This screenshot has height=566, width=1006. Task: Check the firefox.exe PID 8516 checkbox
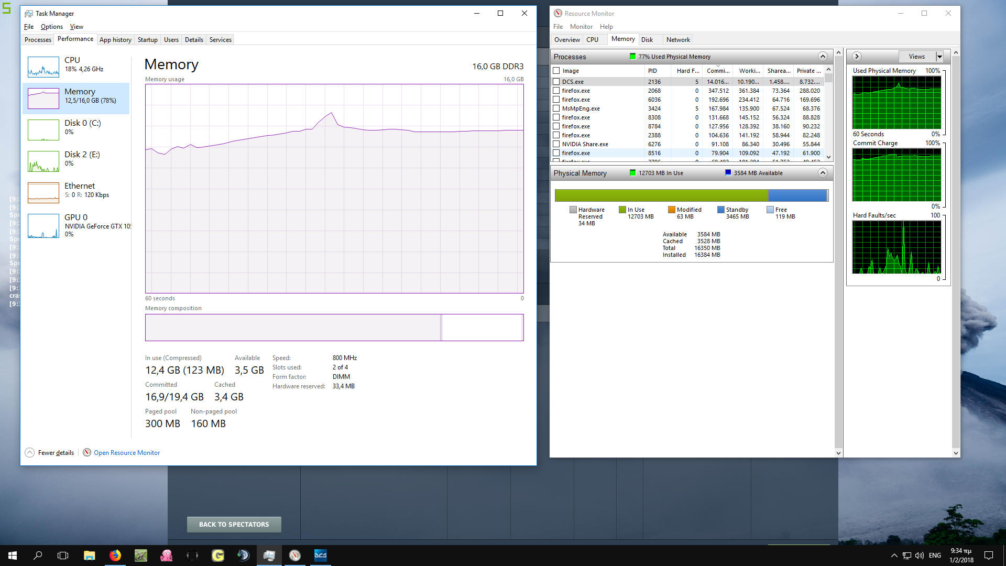pyautogui.click(x=556, y=153)
